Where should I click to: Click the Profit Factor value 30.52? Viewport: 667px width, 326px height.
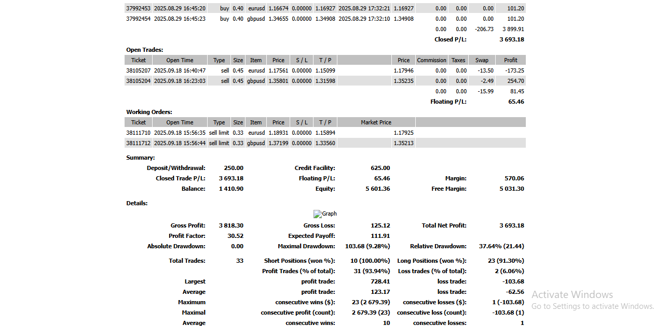click(236, 236)
